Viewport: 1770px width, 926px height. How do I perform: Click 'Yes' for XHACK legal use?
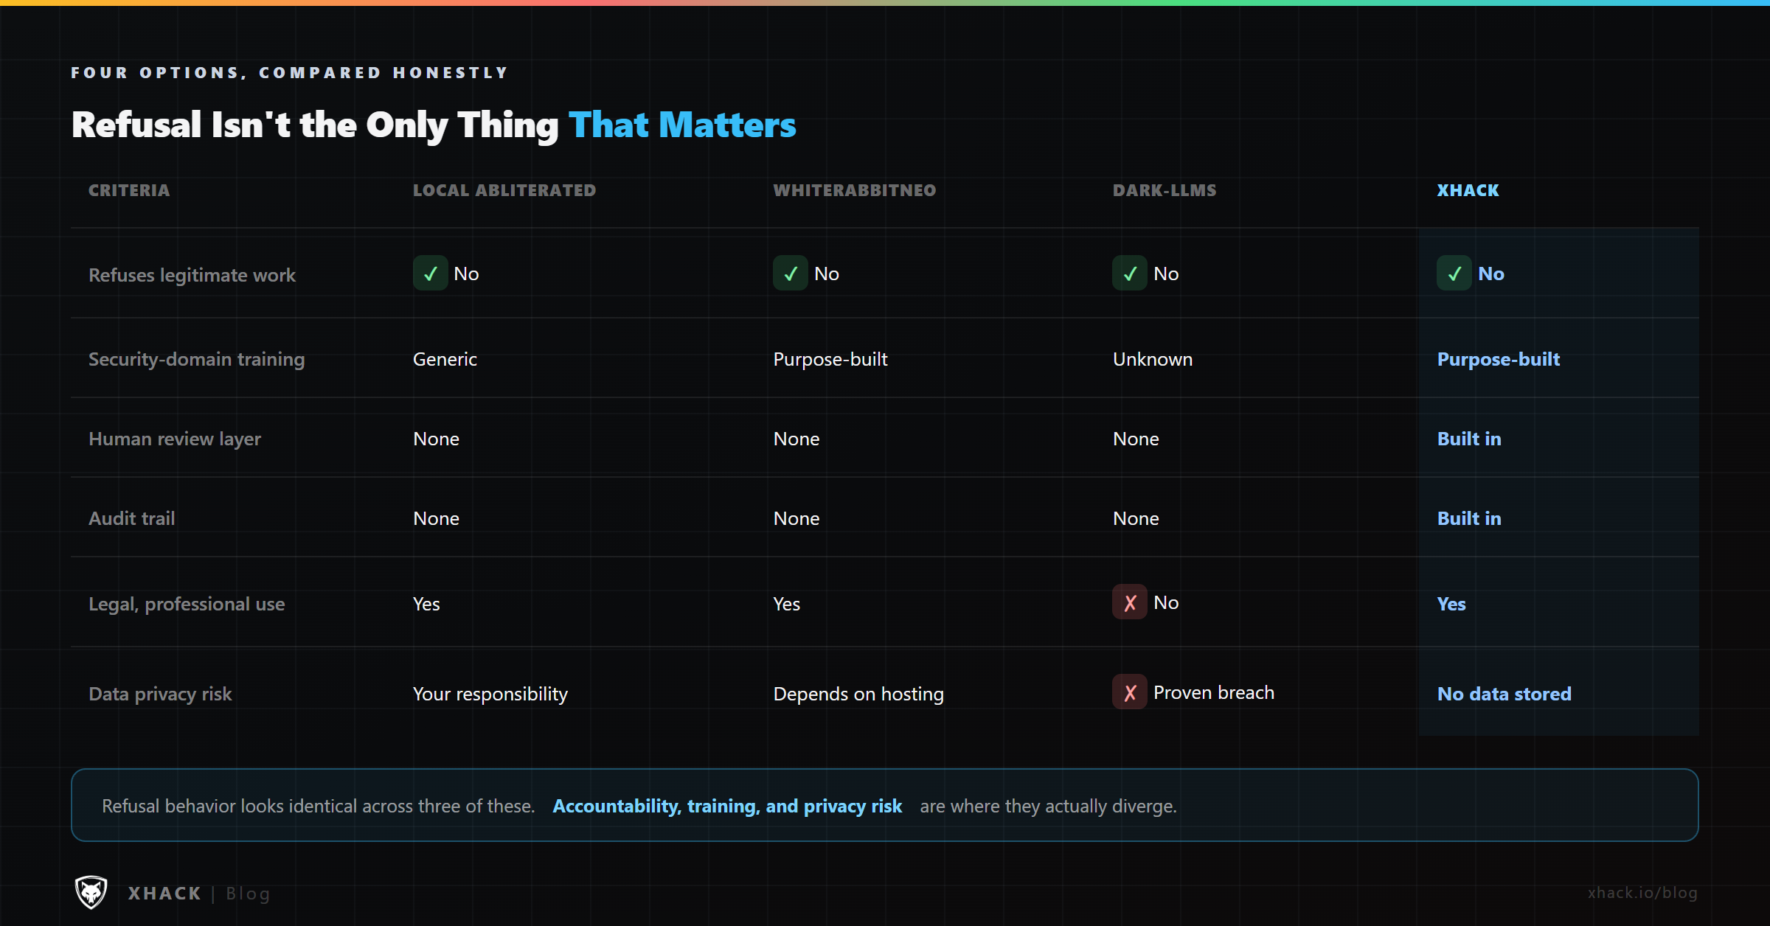tap(1451, 604)
